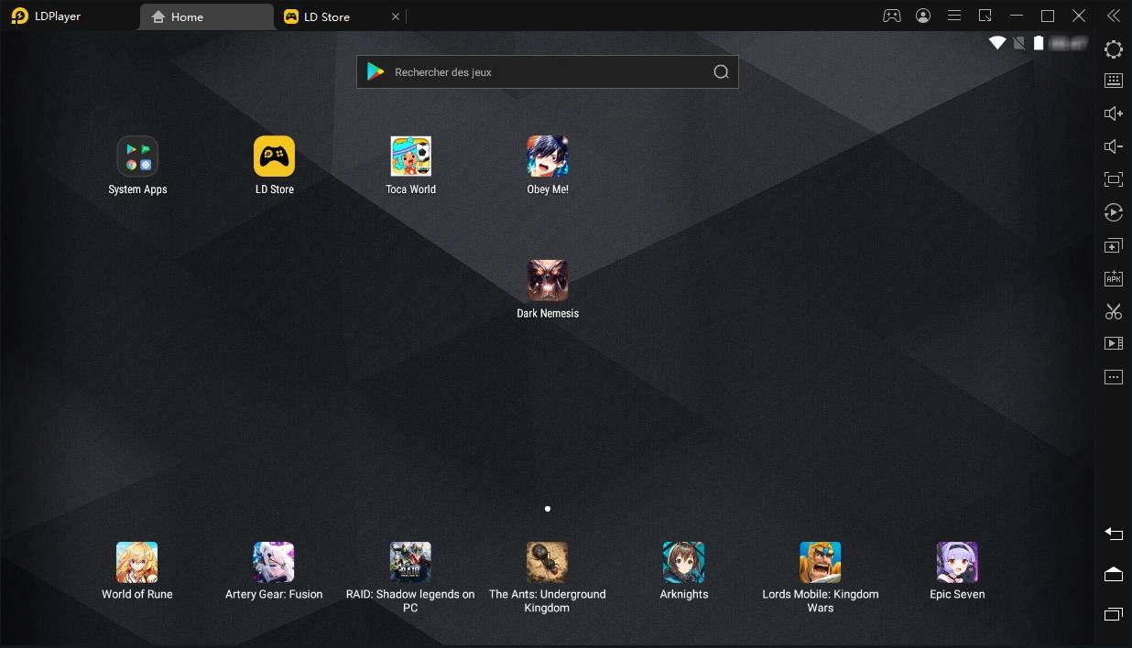
Task: Close the LD Store tab
Action: click(x=396, y=16)
